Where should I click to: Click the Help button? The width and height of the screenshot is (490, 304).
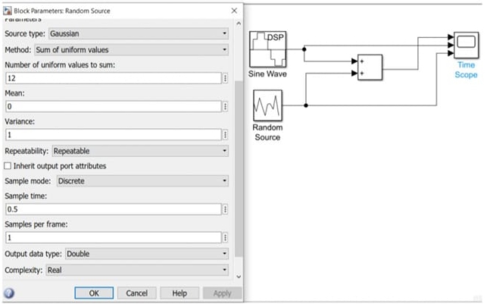[x=179, y=293]
